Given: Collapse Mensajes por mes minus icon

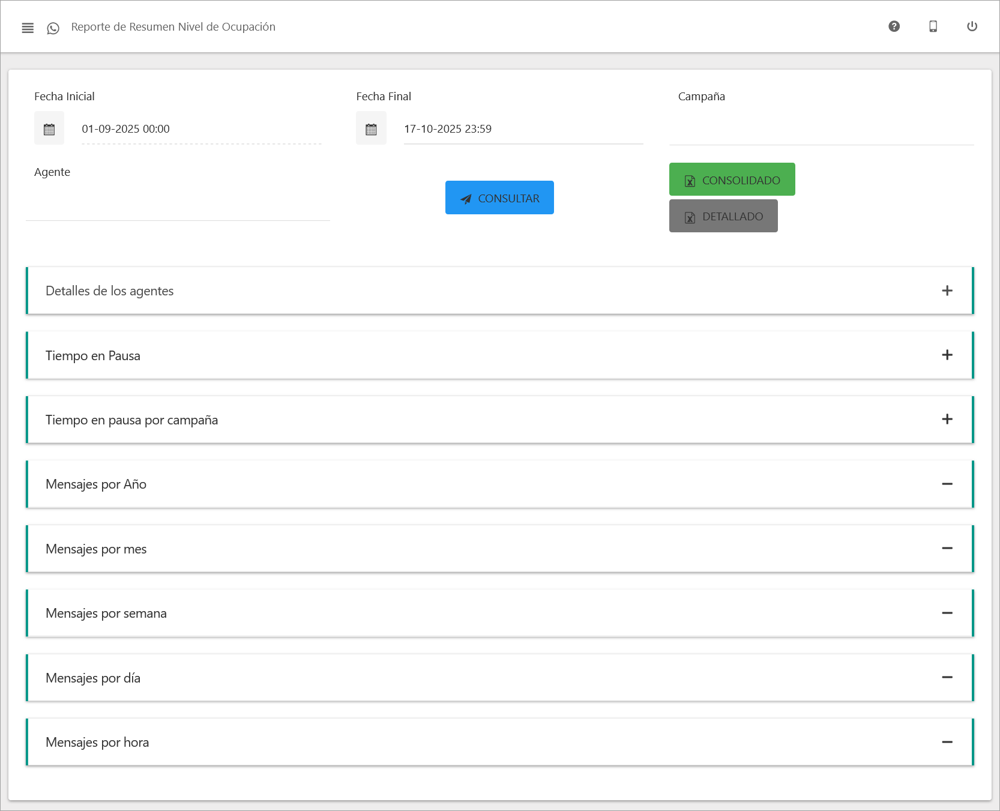Looking at the screenshot, I should (947, 548).
